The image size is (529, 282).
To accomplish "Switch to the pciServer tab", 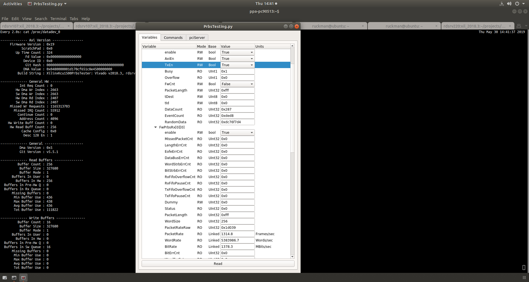I will click(197, 37).
